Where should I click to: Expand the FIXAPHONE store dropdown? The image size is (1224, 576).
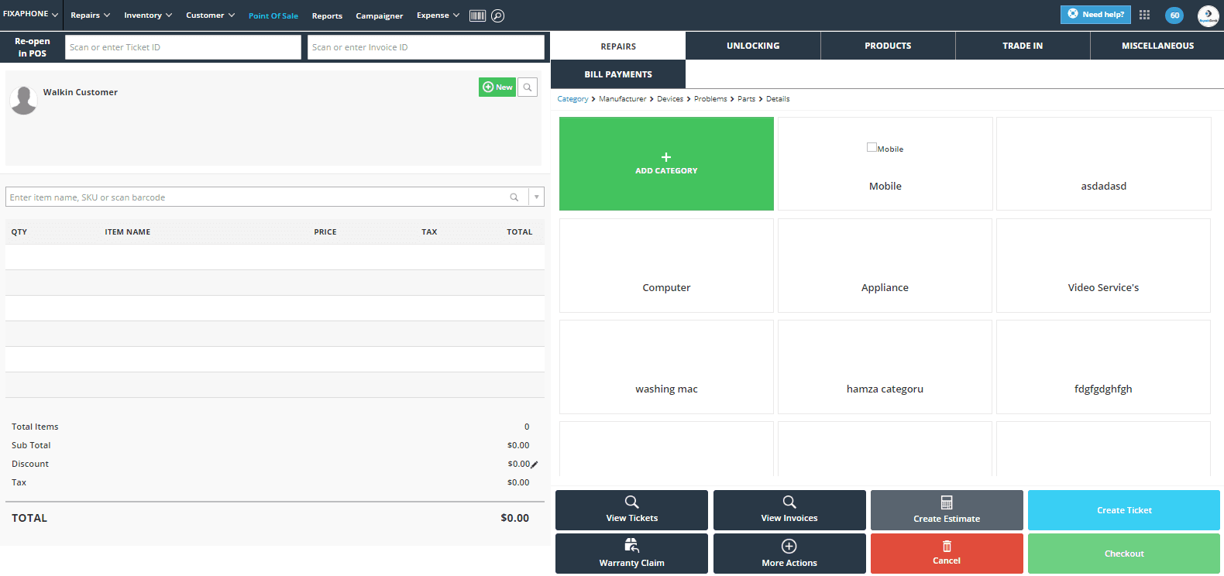[x=30, y=15]
